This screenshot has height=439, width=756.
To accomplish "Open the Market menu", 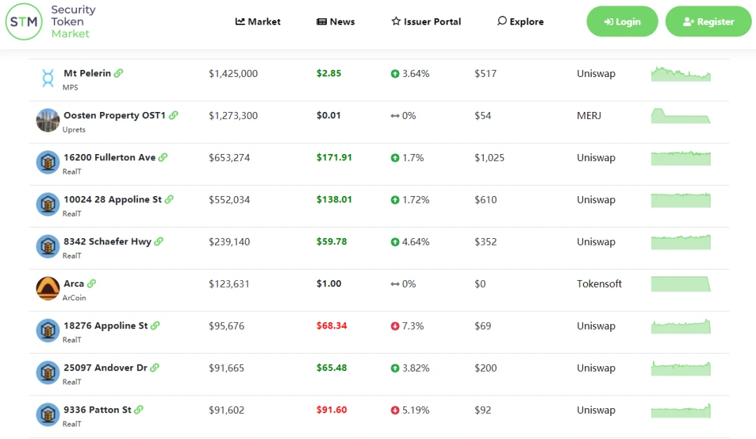I will click(258, 22).
